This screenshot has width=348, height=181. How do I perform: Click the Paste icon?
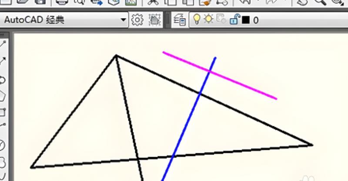click(x=188, y=2)
